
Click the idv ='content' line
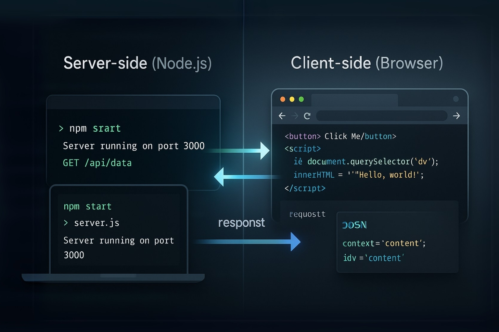(x=374, y=258)
